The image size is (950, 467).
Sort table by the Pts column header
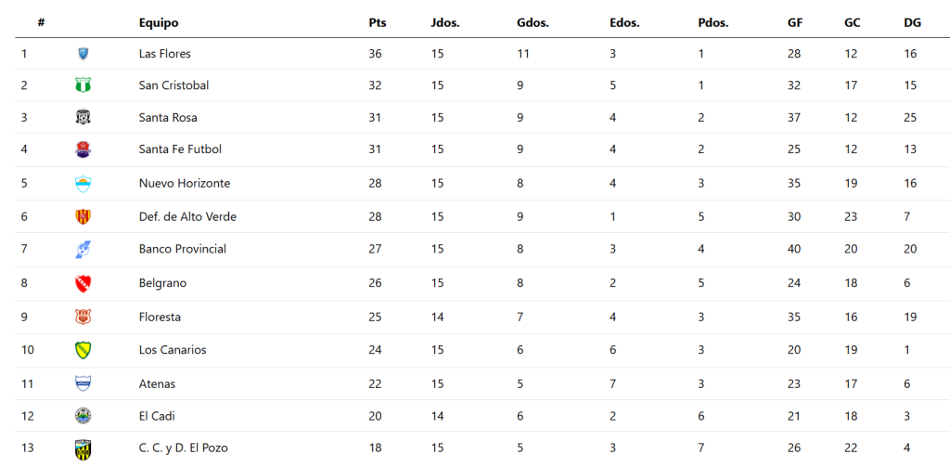pos(378,23)
